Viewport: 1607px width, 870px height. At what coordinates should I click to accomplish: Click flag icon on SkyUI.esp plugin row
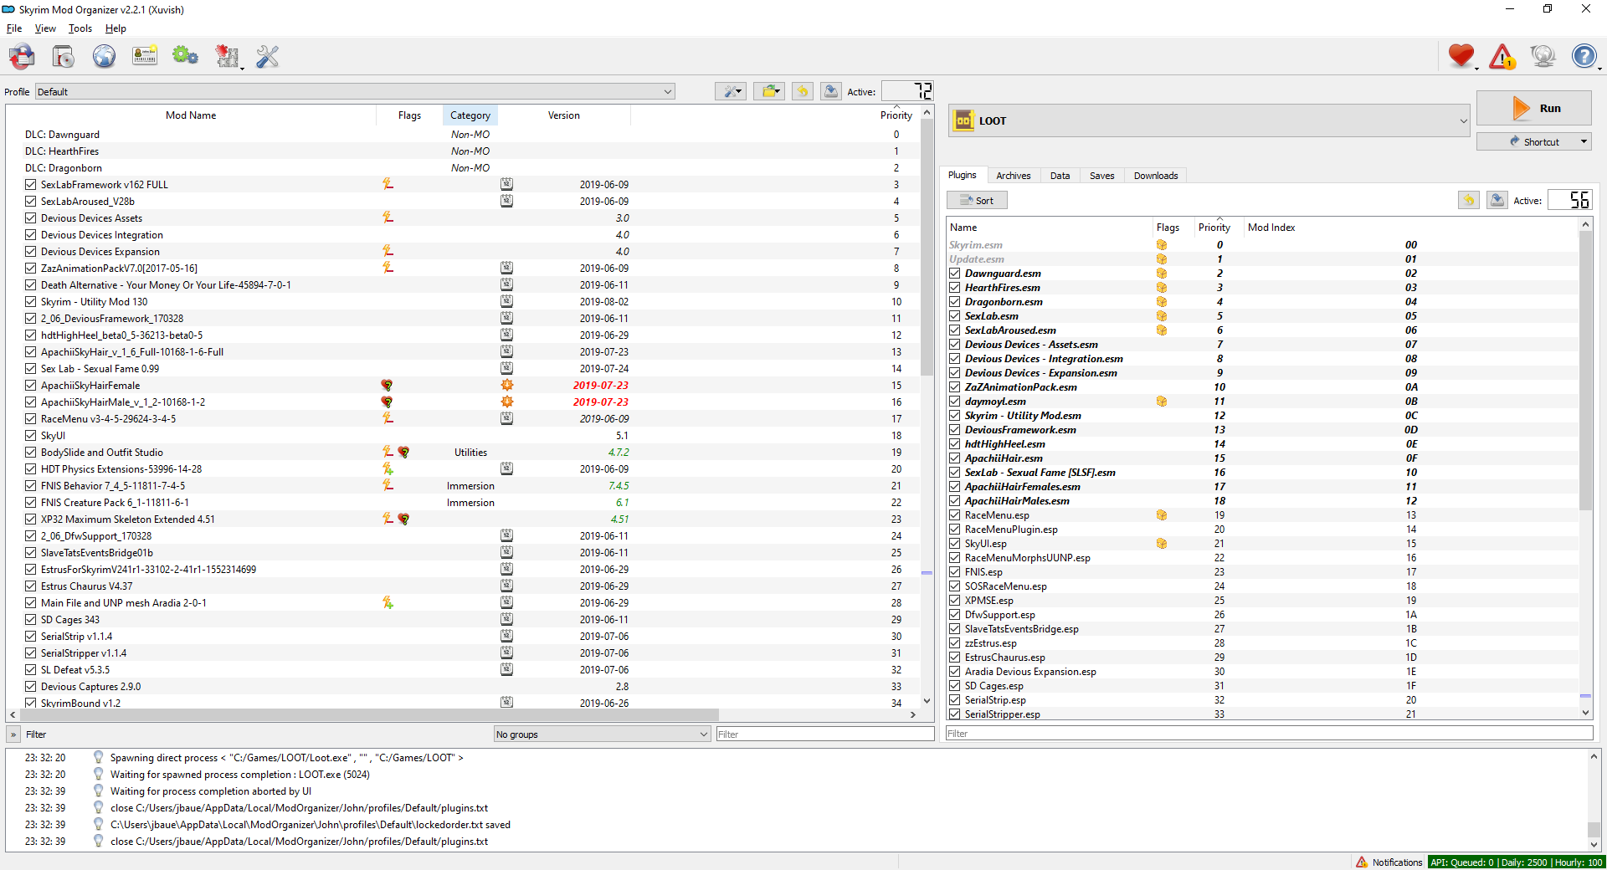pyautogui.click(x=1162, y=544)
